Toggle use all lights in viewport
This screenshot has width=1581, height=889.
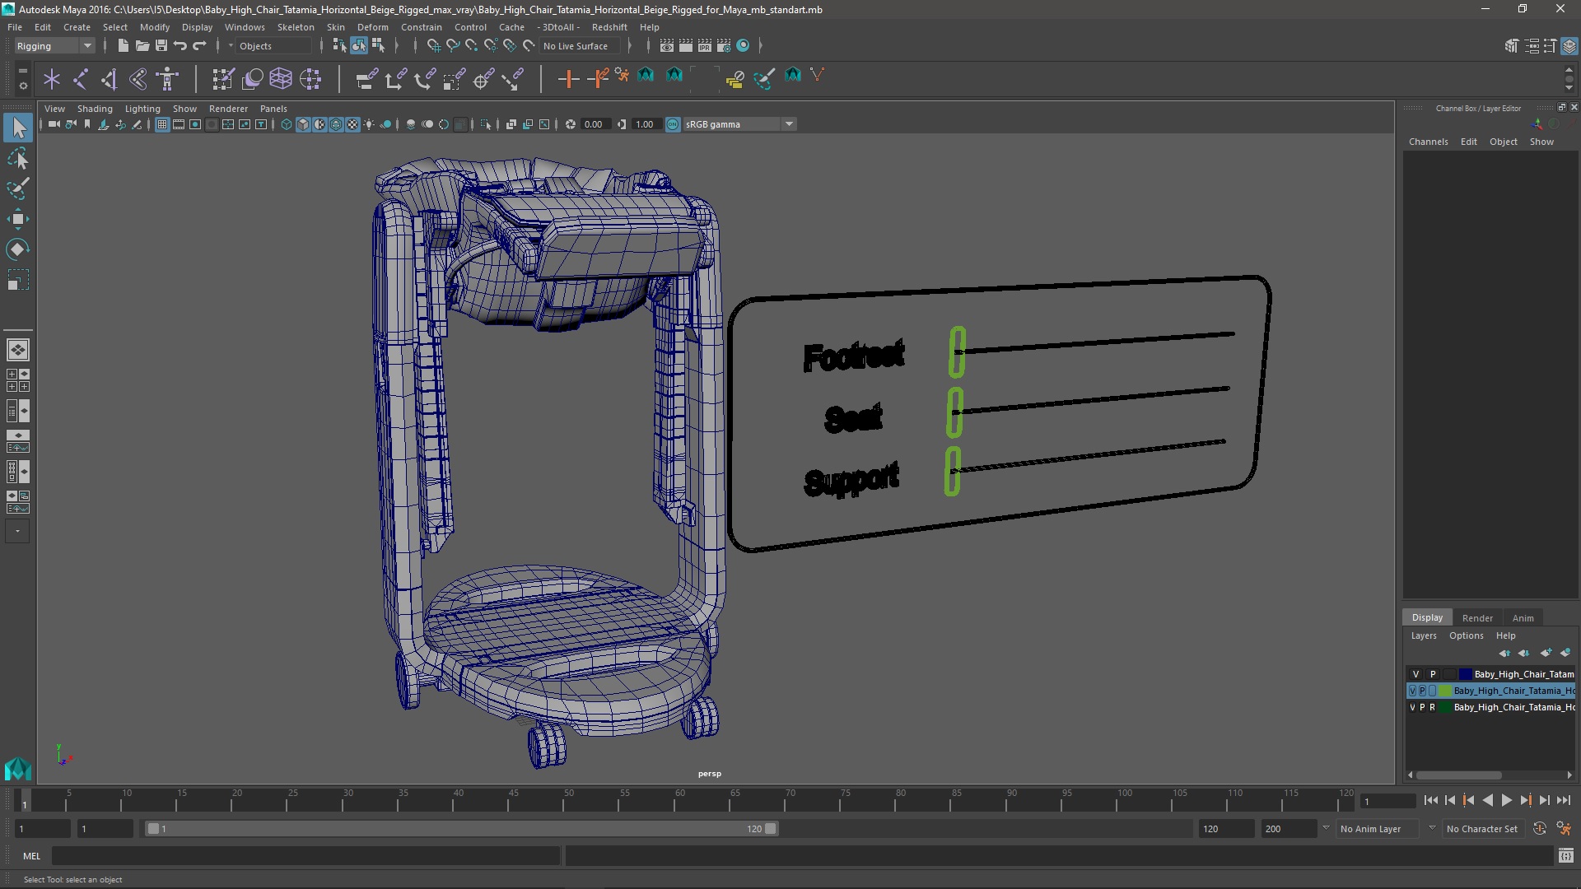tap(370, 124)
